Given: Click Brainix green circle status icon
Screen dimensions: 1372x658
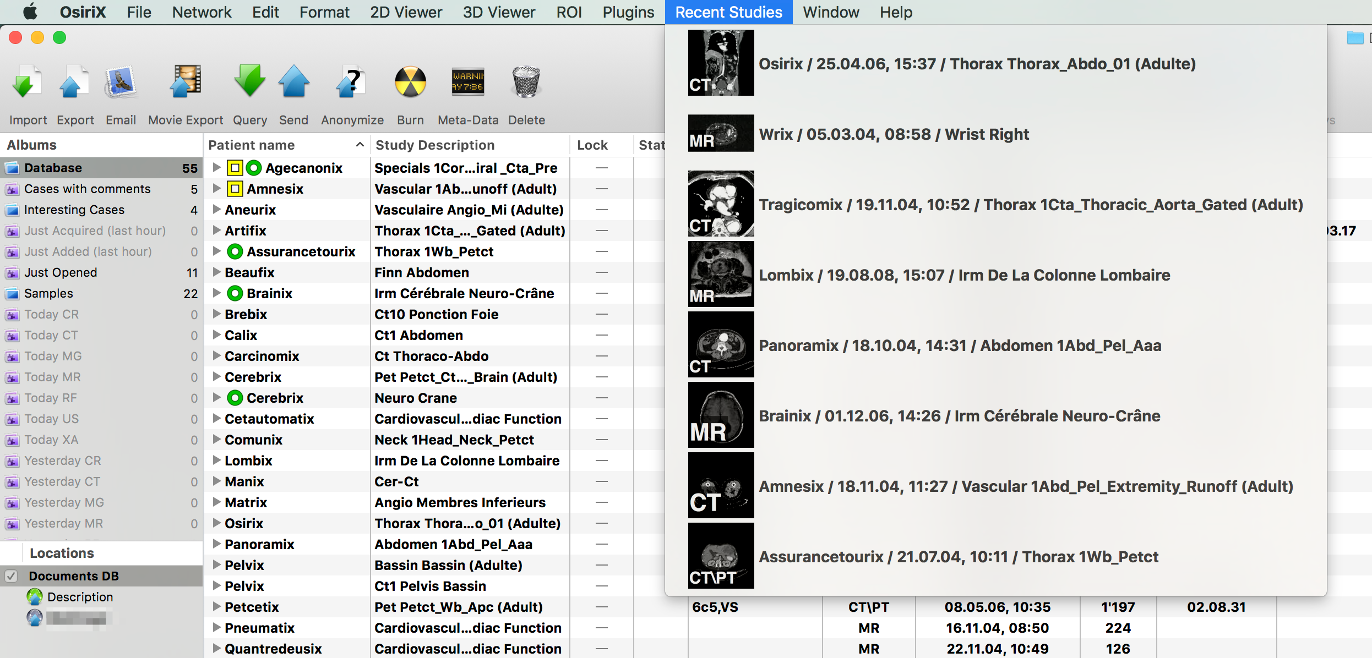Looking at the screenshot, I should [235, 293].
